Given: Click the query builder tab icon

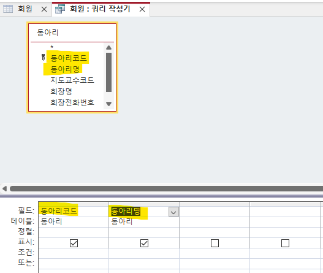Looking at the screenshot, I should point(60,9).
